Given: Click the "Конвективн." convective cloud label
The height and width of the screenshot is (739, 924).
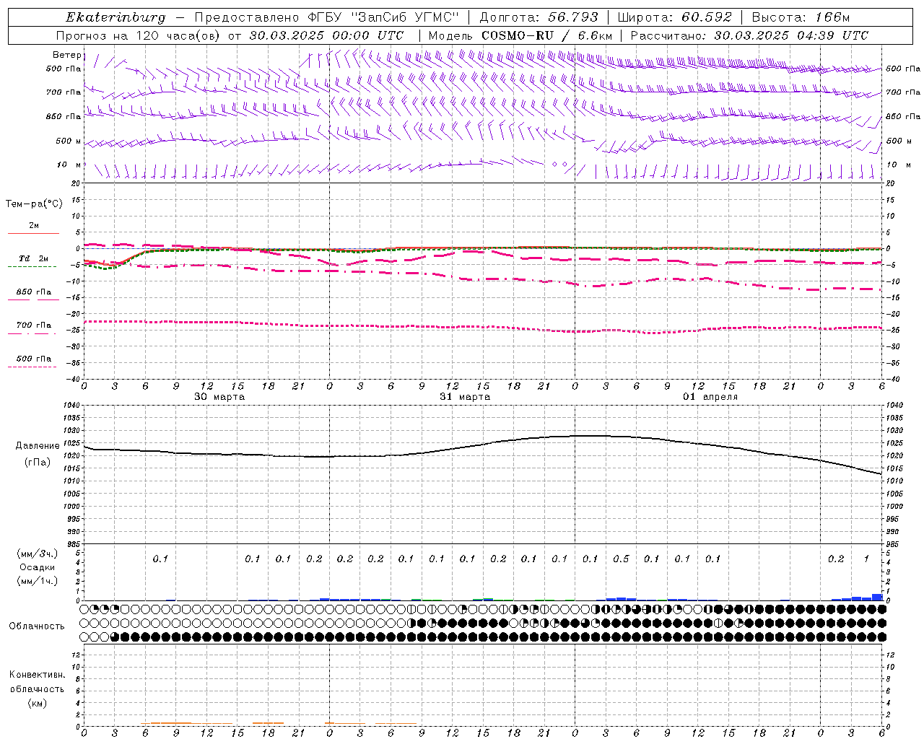Looking at the screenshot, I should coord(37,675).
